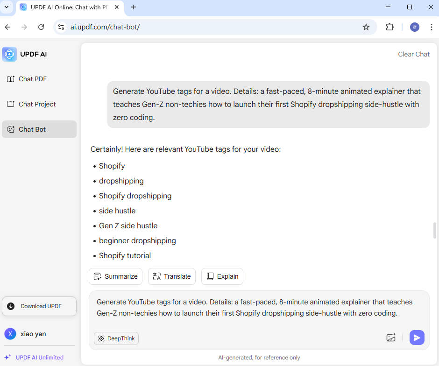Select the Chat Bot sidebar item
The height and width of the screenshot is (366, 439).
coord(39,129)
